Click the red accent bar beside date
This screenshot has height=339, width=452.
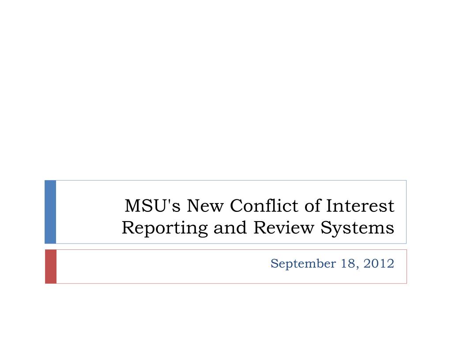[51, 266]
